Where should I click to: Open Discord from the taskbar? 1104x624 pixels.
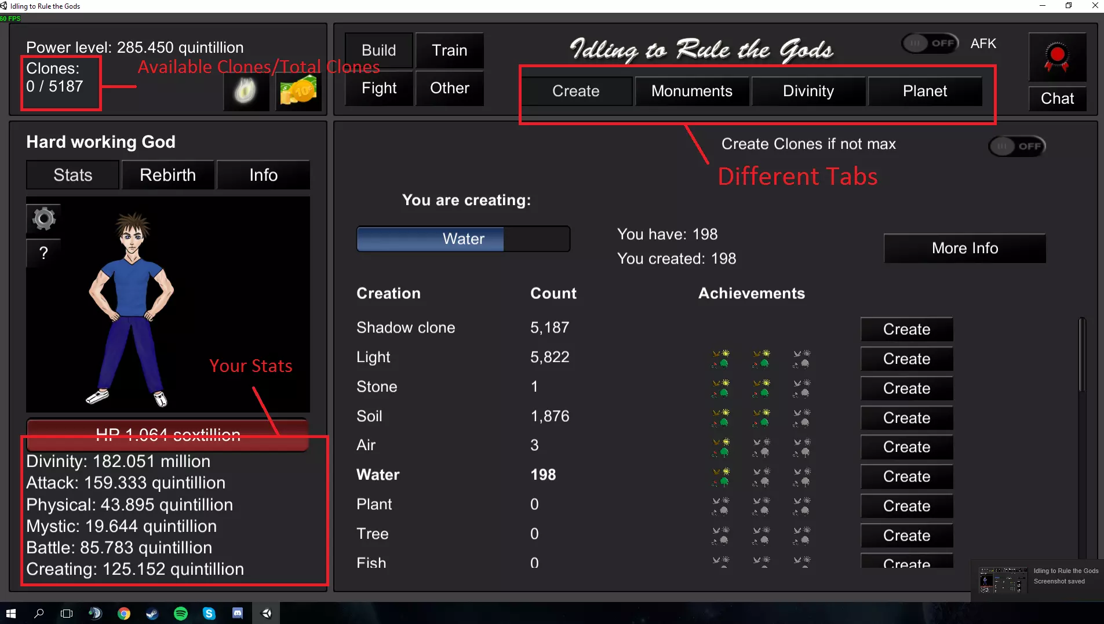point(238,614)
